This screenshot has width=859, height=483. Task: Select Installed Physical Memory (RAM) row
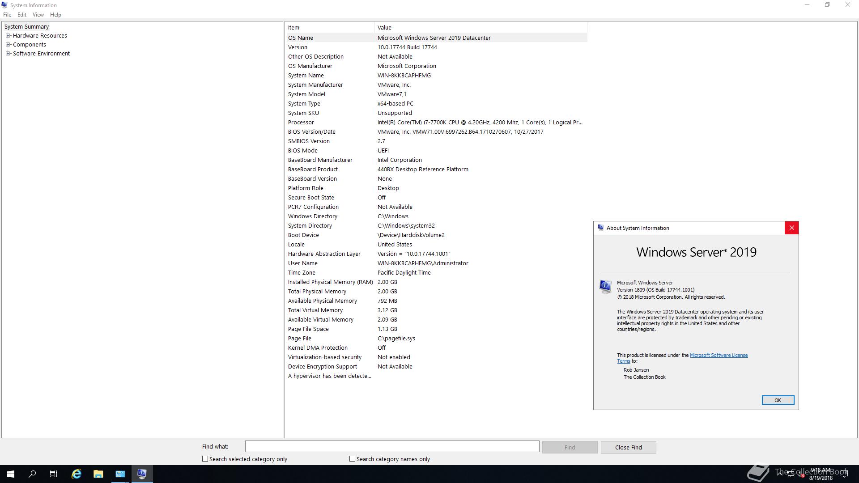(x=437, y=282)
